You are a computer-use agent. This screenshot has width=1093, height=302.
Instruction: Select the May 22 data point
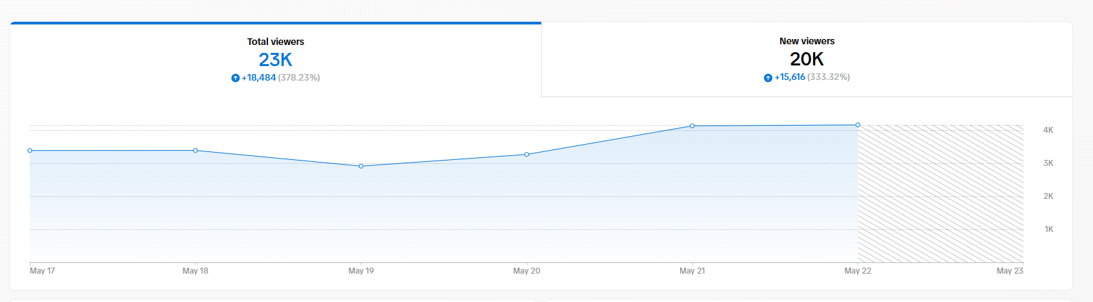point(857,125)
